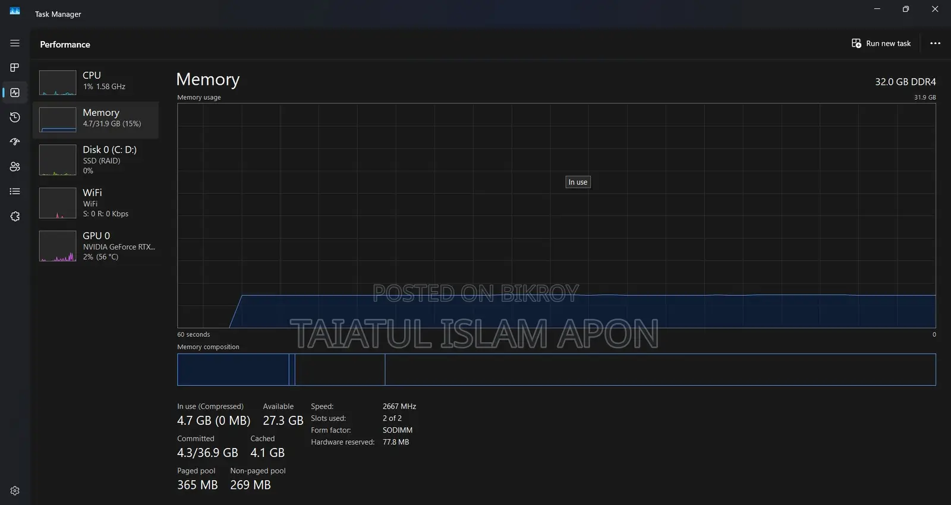951x505 pixels.
Task: Open the Services page icon
Action: point(15,216)
